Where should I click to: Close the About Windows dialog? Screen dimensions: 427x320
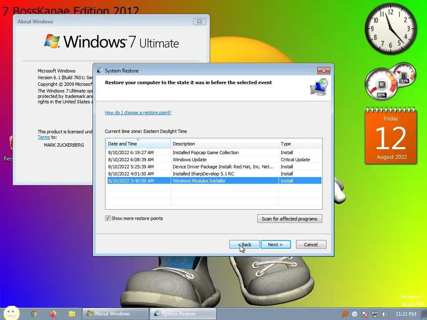pos(199,22)
